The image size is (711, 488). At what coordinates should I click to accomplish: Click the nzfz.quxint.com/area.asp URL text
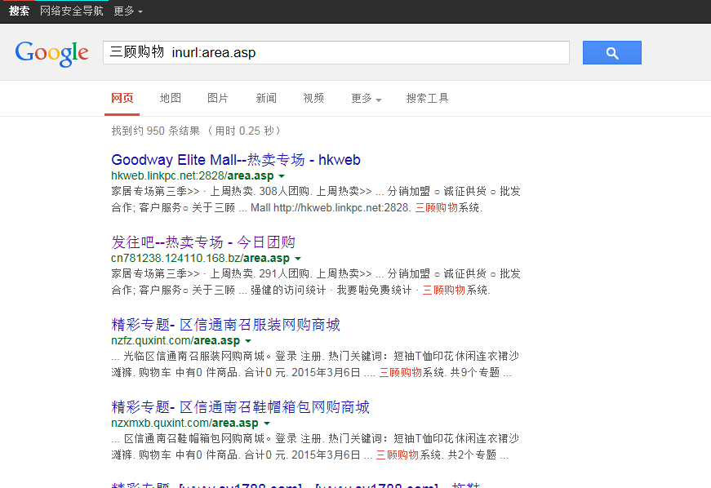176,341
